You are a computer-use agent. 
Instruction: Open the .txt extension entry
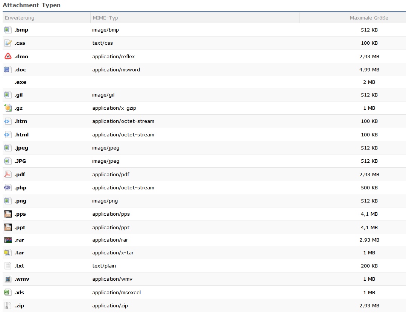pos(19,266)
